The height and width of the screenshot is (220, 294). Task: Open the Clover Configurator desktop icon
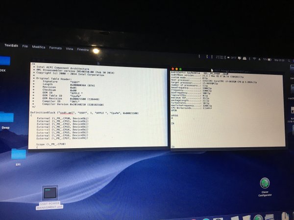pos(265,187)
